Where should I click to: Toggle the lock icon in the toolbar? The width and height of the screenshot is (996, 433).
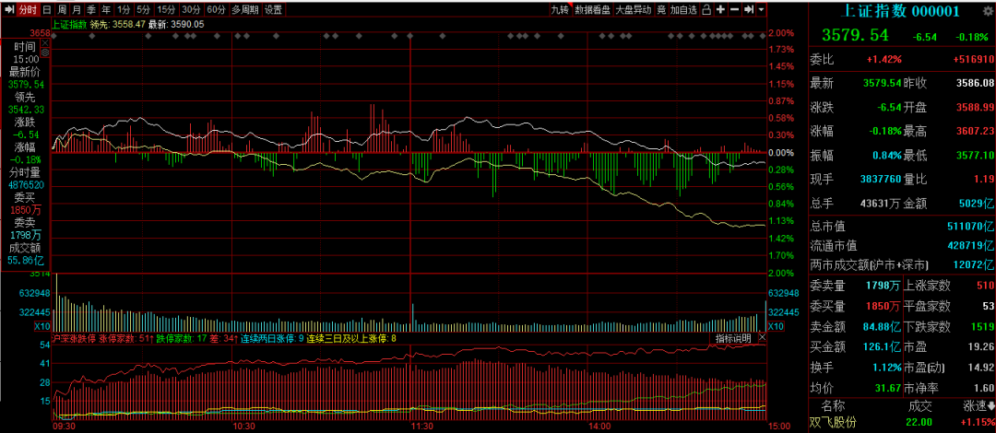(x=706, y=9)
